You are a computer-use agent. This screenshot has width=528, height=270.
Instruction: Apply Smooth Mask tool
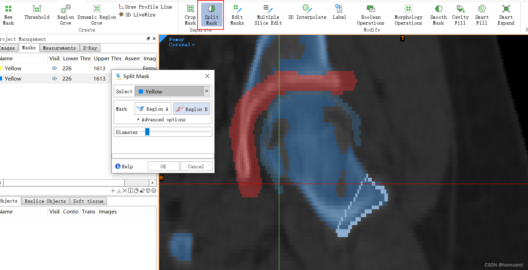438,15
